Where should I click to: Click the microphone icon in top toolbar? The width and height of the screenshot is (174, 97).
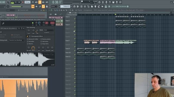(x=106, y=2)
